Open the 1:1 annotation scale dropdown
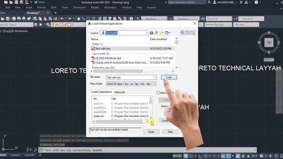 255,156
